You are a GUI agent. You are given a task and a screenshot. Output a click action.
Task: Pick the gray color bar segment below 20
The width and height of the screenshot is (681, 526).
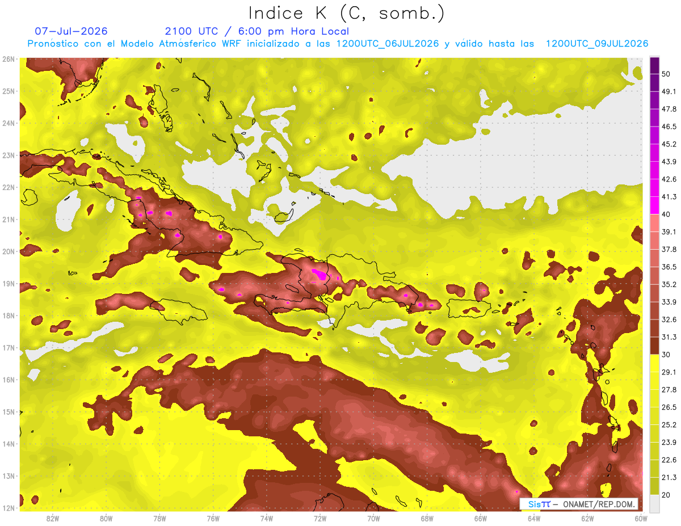pyautogui.click(x=654, y=503)
